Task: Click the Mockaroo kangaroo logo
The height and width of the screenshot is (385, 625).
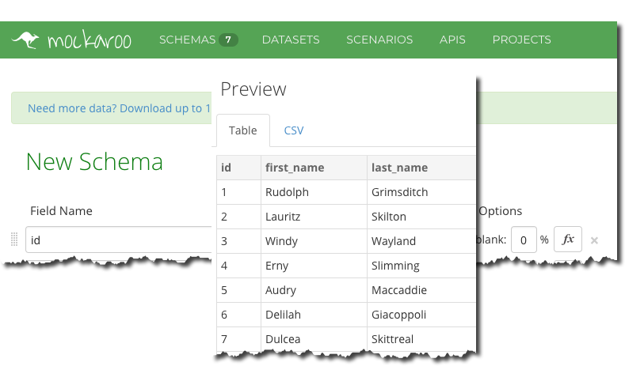Action: click(x=26, y=40)
